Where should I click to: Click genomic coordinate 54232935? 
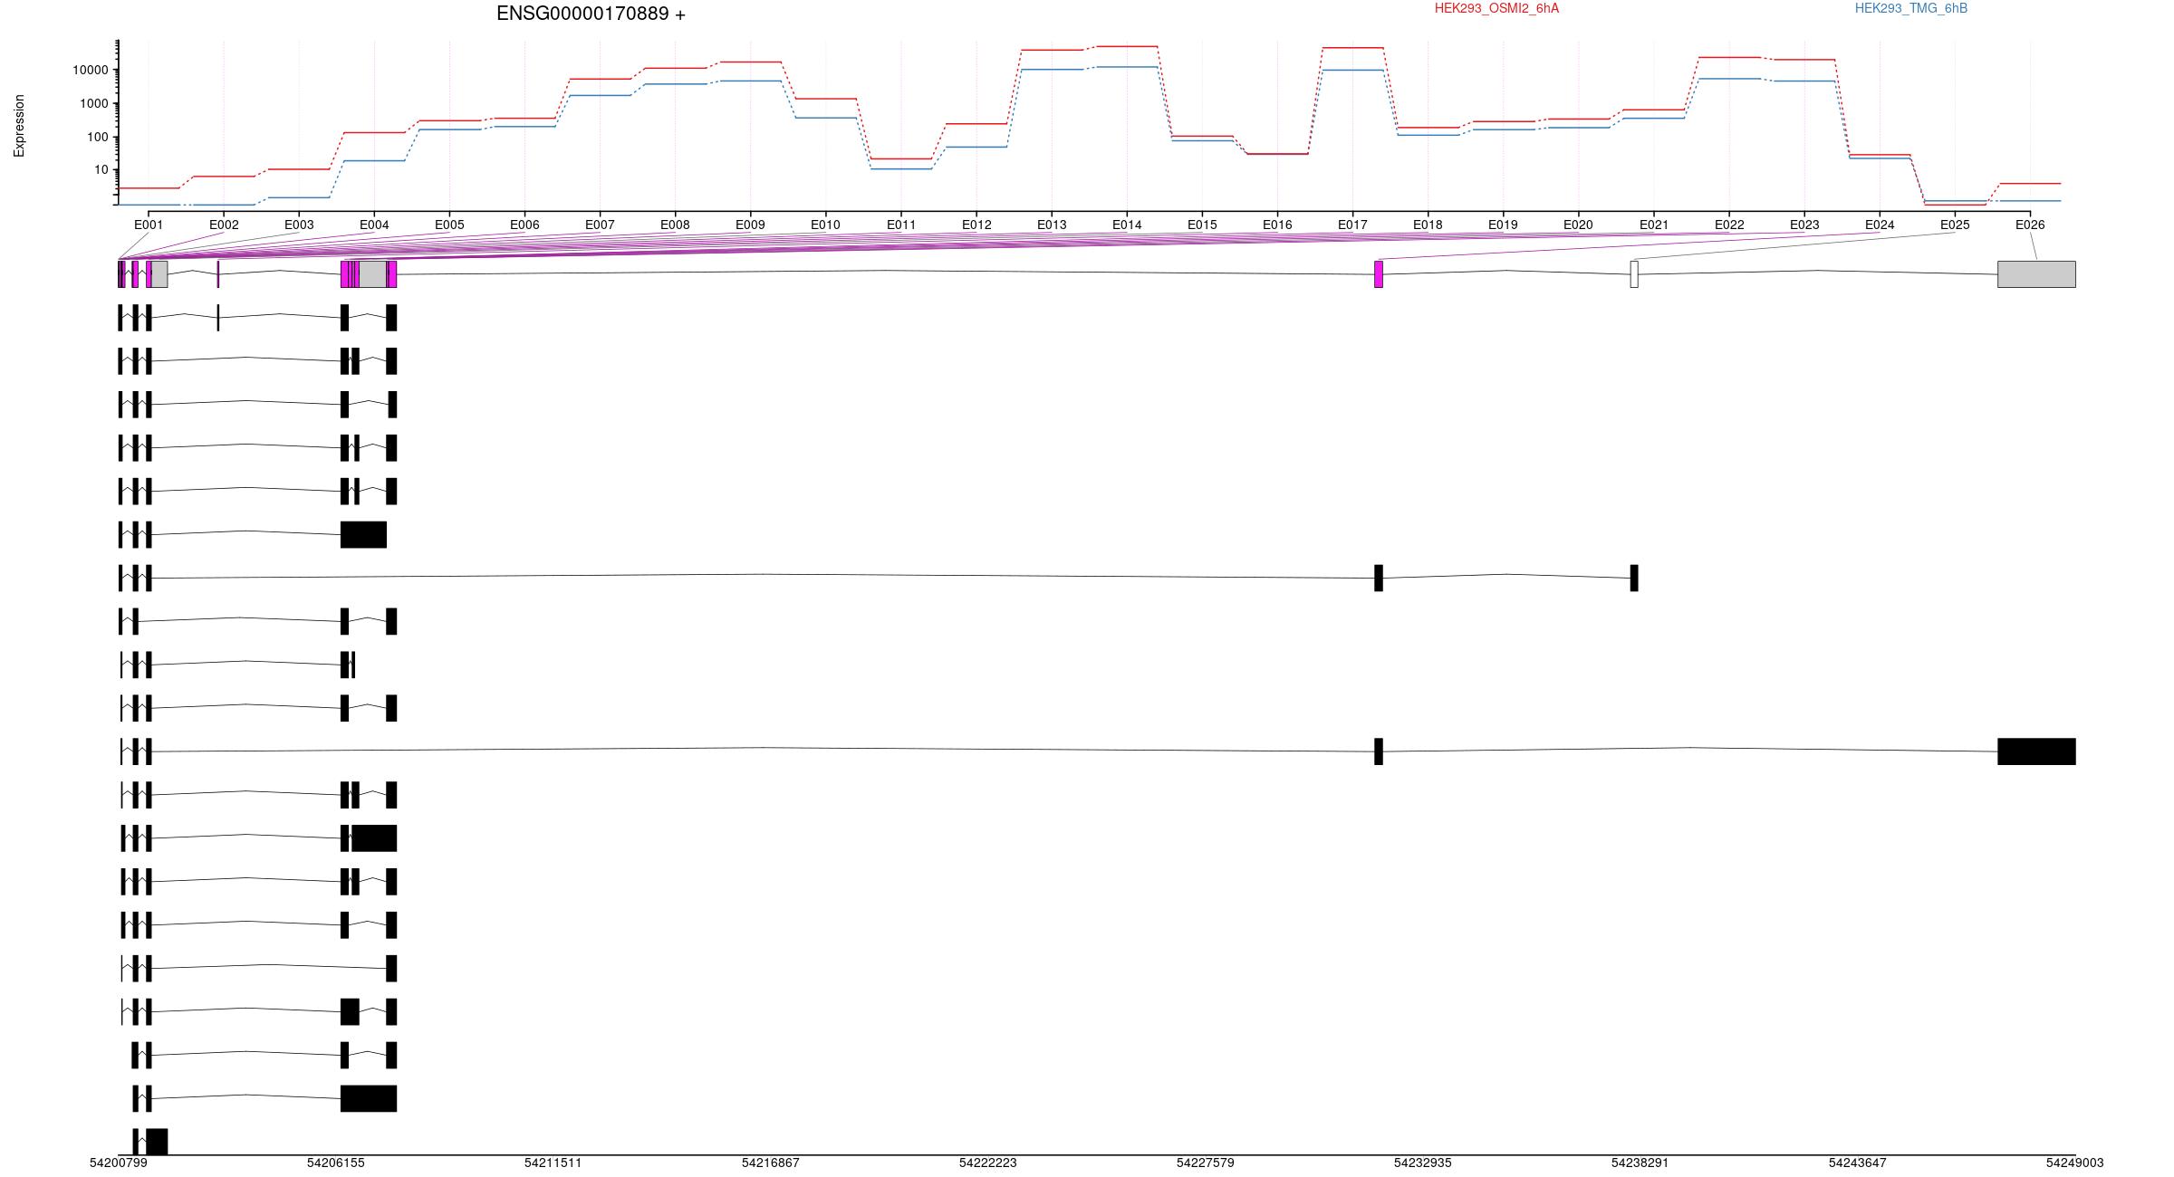click(x=1423, y=1163)
